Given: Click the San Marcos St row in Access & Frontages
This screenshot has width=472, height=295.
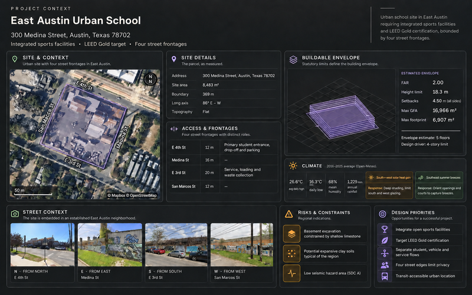Looking at the screenshot, I should click(224, 186).
